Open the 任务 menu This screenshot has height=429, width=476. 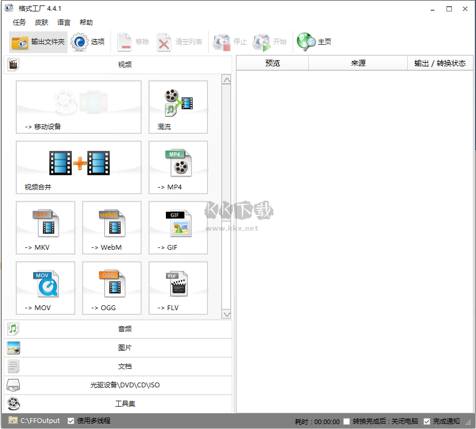point(19,22)
